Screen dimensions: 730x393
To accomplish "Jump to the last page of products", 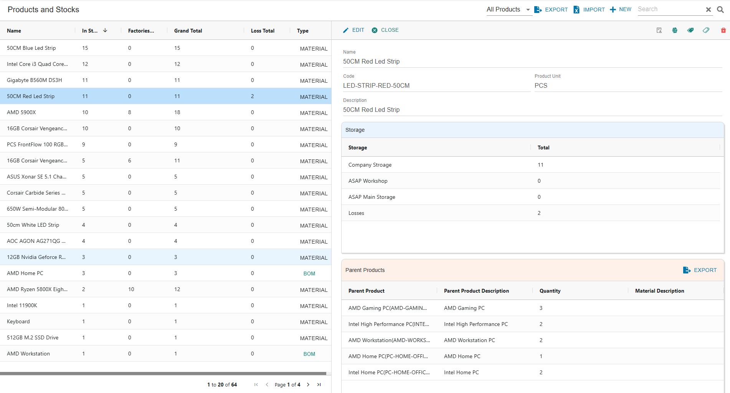I will pyautogui.click(x=319, y=385).
